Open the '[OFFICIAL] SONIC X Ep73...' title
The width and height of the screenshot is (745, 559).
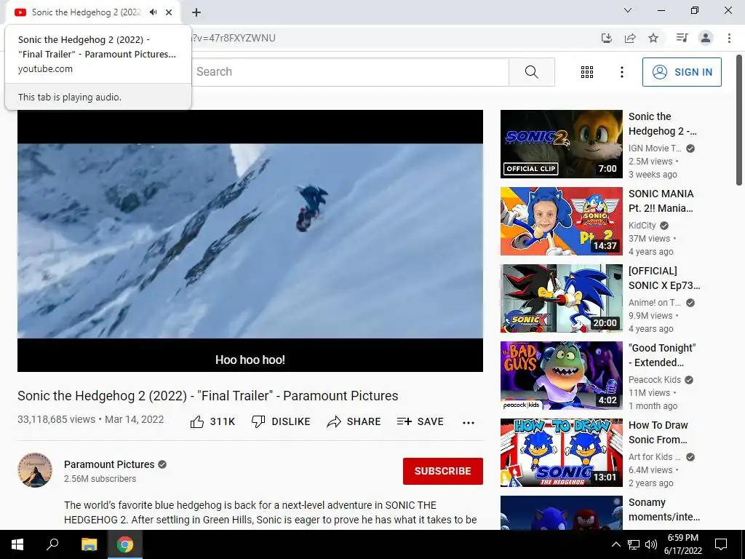(664, 278)
